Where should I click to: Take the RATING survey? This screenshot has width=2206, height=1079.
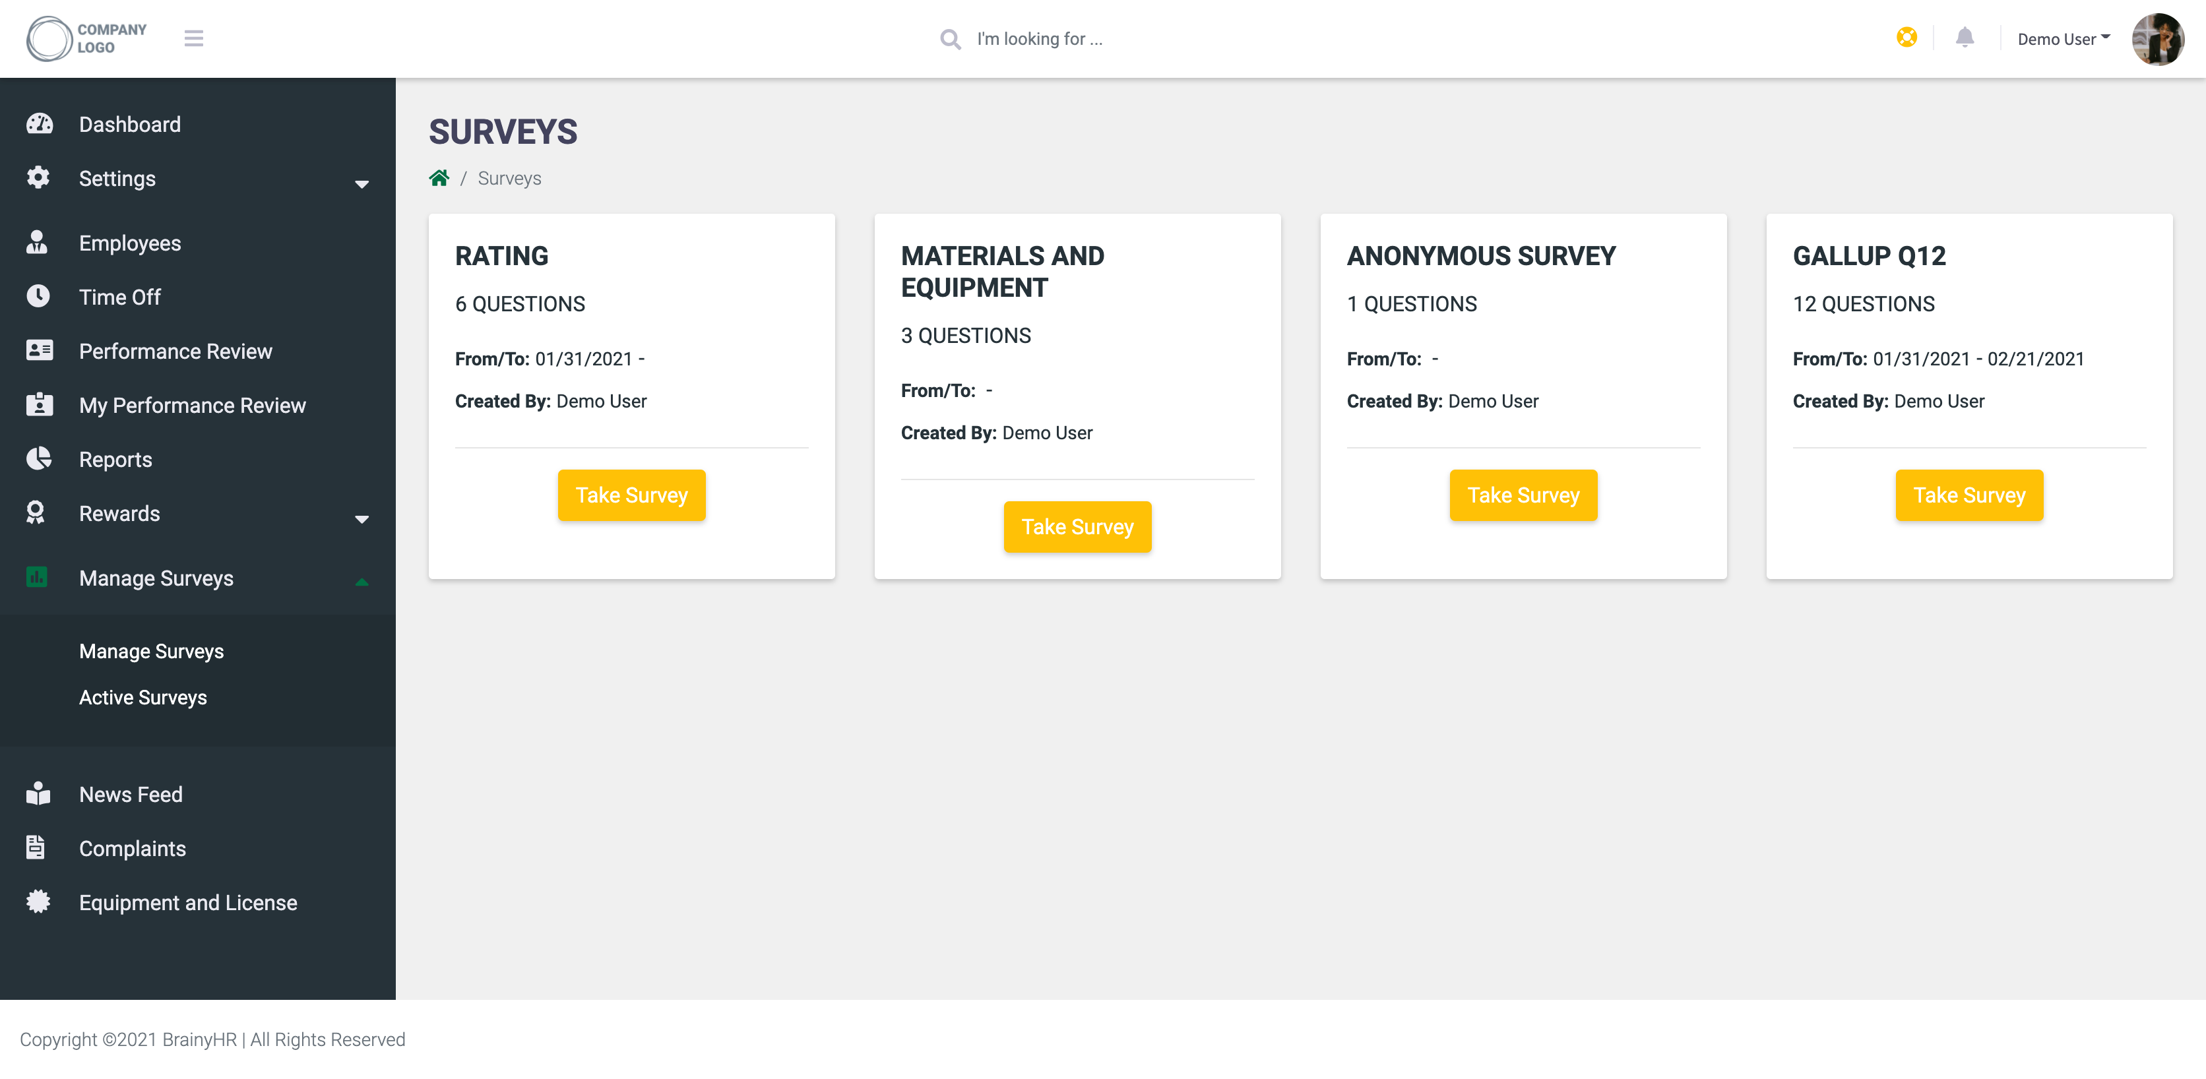[631, 495]
